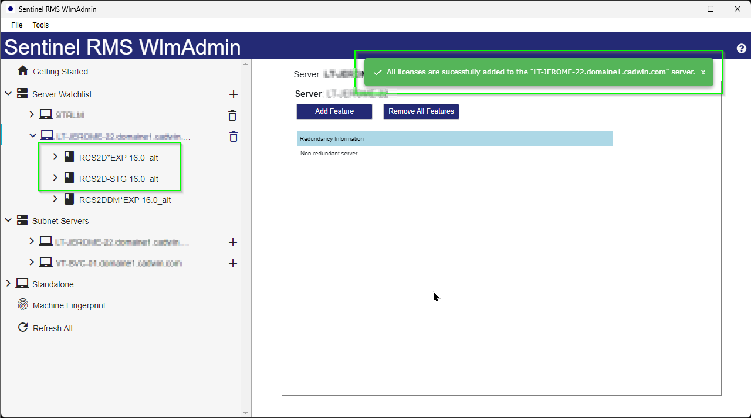Click the Non-redundant server text
The height and width of the screenshot is (418, 751).
329,154
